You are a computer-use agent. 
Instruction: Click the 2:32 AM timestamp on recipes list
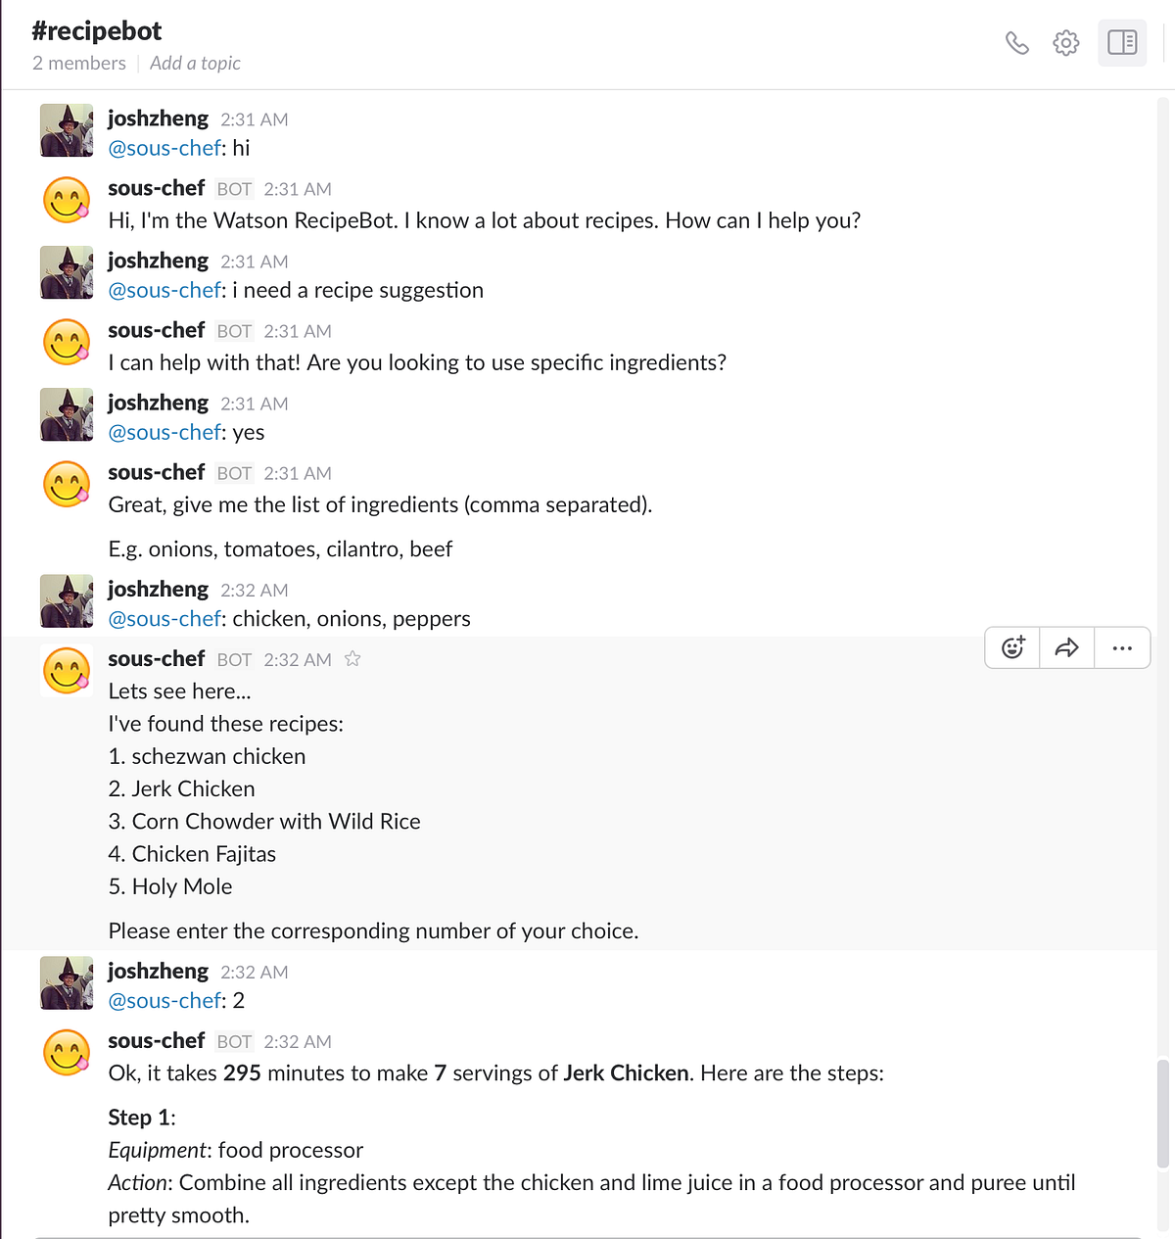(x=298, y=660)
